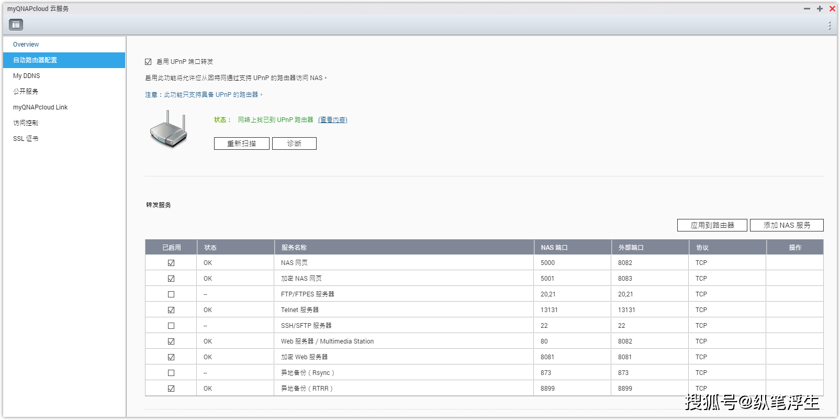The width and height of the screenshot is (840, 420).
Task: Open the Overview section
Action: point(26,45)
